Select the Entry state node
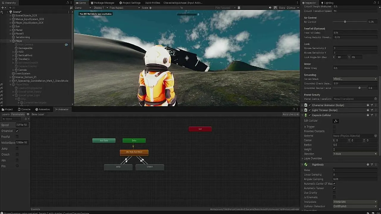 click(134, 141)
